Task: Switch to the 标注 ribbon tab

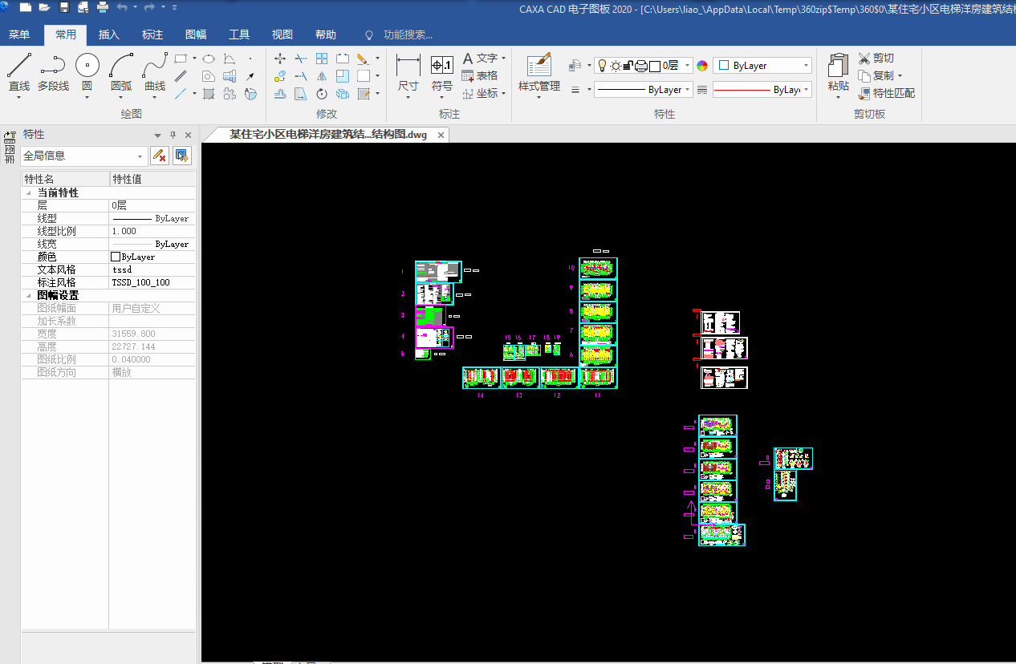Action: click(152, 34)
